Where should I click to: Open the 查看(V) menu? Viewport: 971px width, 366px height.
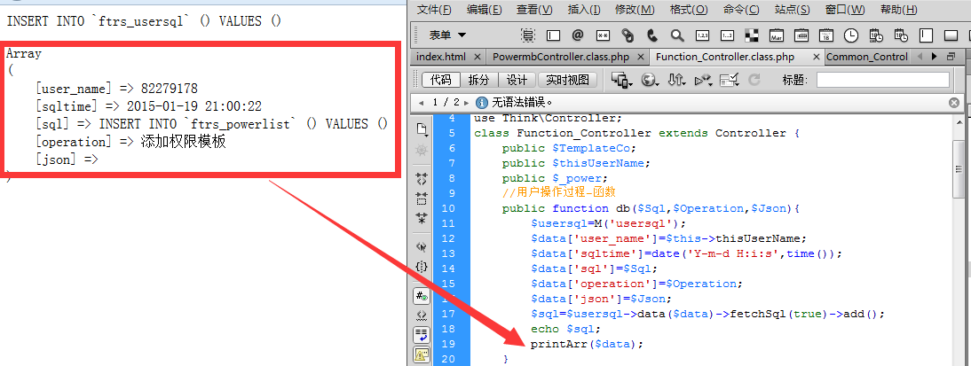(x=534, y=9)
